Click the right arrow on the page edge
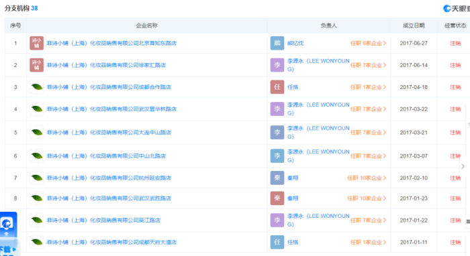 [x=463, y=166]
